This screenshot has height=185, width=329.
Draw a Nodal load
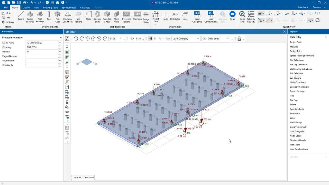tap(165, 16)
